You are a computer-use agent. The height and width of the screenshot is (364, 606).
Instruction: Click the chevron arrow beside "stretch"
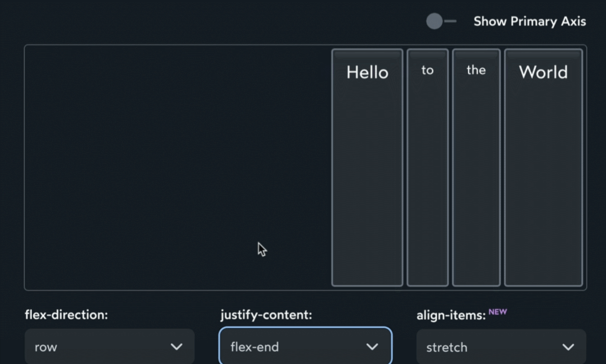click(568, 347)
